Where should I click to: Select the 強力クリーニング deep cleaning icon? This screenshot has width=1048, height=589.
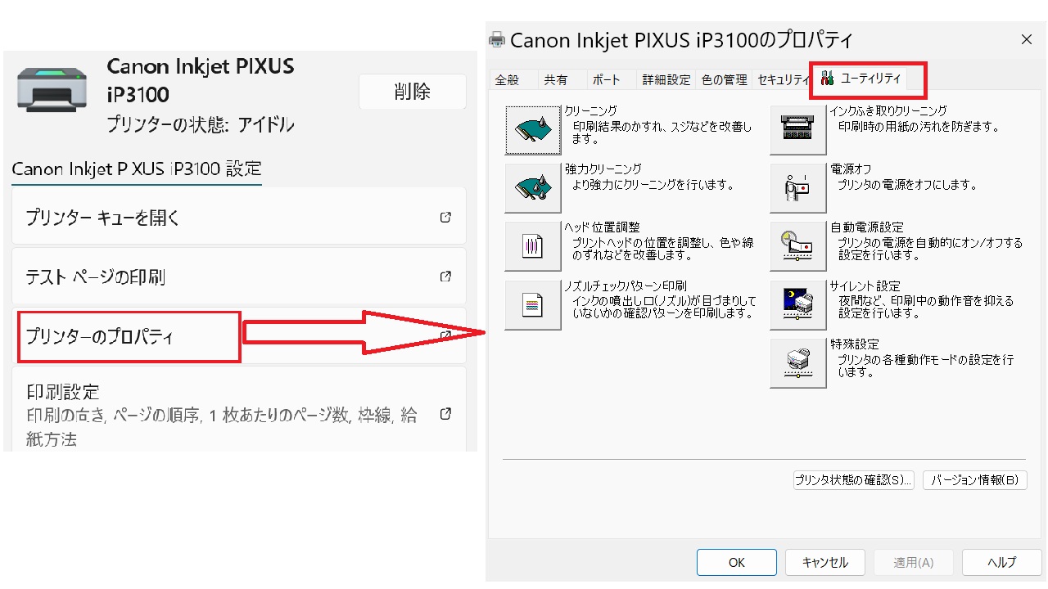[x=532, y=188]
